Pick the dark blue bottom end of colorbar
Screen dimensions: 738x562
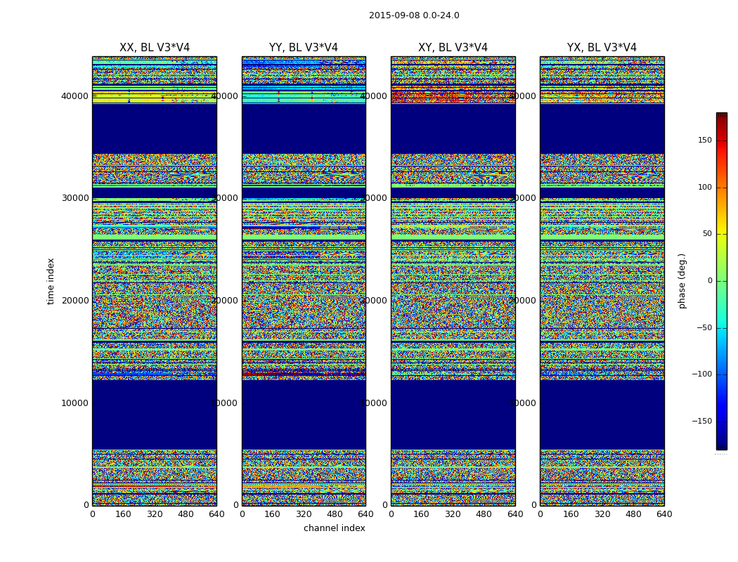pyautogui.click(x=722, y=447)
